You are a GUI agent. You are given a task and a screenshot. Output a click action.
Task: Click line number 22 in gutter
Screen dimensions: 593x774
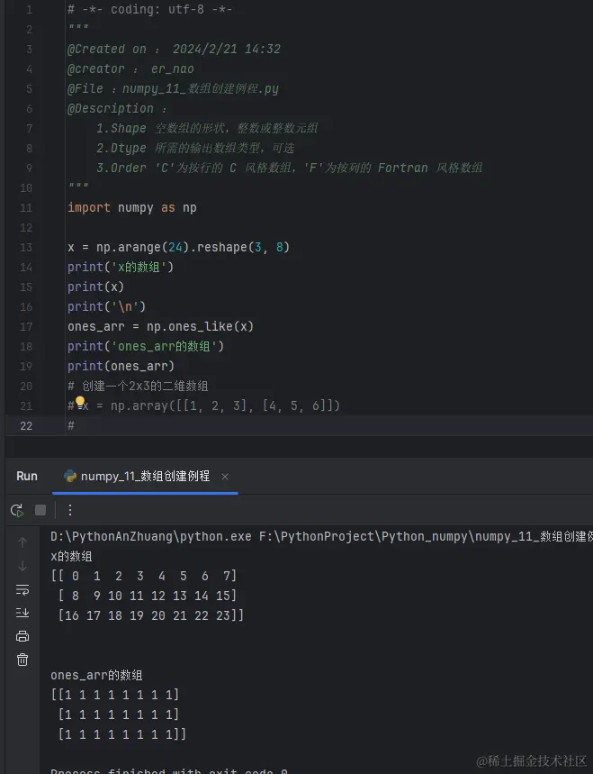pyautogui.click(x=26, y=426)
